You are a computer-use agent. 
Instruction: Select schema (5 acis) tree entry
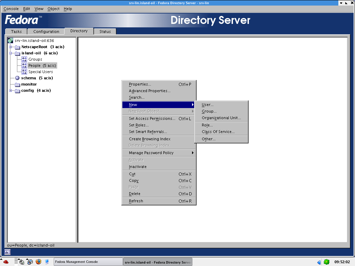point(37,78)
